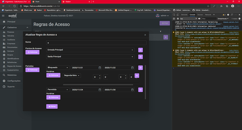Open the Bloqueado period type dropdown

click(58, 68)
